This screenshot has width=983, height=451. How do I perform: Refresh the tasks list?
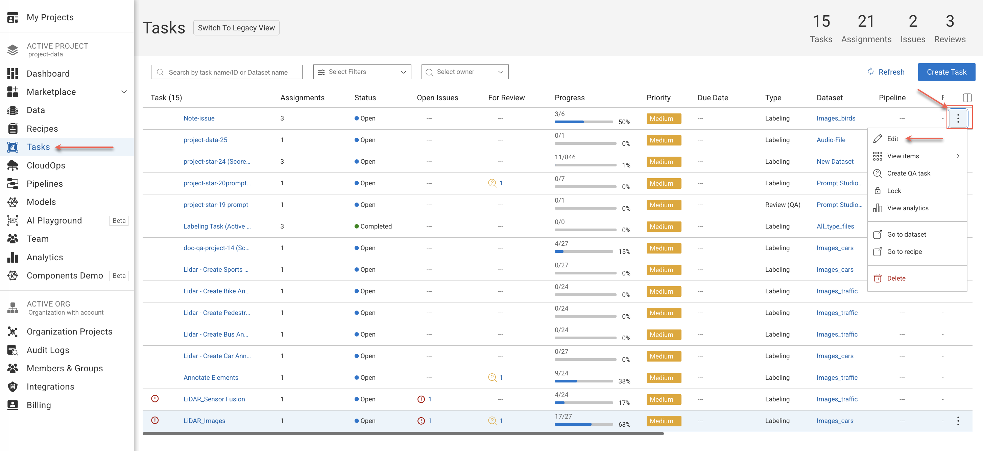point(886,72)
